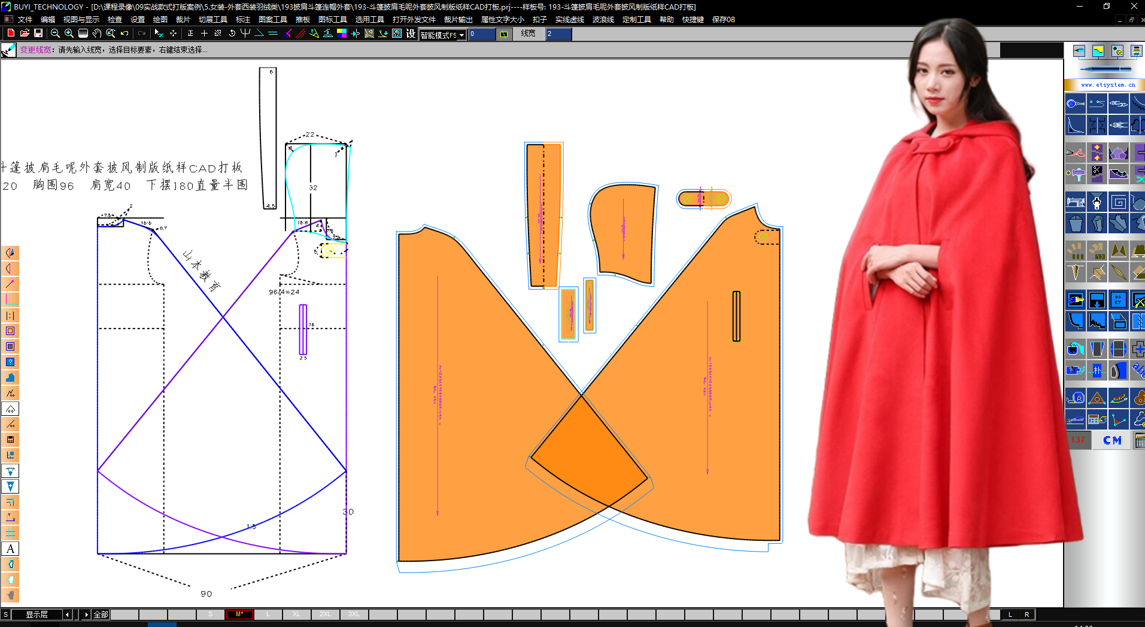Viewport: 1145px width, 627px height.
Task: Click the L button at bottom right
Action: [1010, 614]
